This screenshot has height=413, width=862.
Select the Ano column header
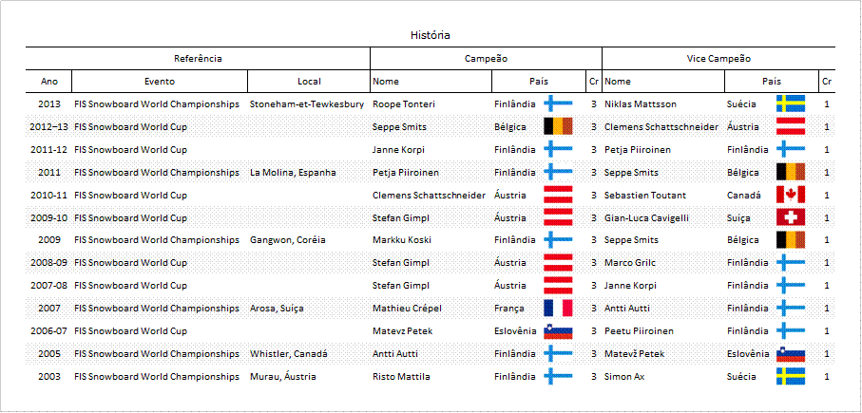[x=48, y=82]
